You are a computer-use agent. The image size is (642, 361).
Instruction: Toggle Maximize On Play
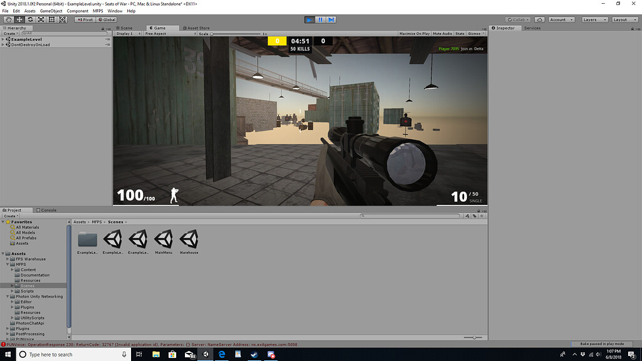[415, 33]
